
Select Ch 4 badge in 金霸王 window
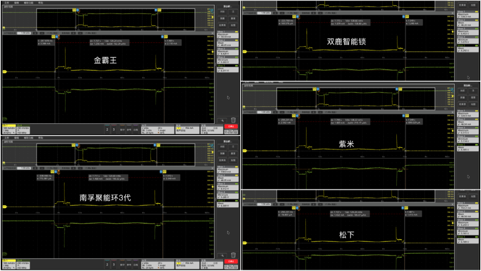point(23,129)
